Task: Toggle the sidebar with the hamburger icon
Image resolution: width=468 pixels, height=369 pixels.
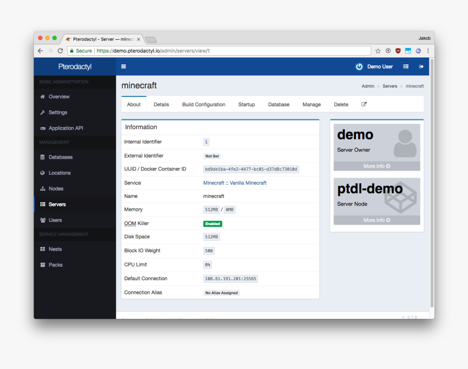Action: tap(124, 66)
